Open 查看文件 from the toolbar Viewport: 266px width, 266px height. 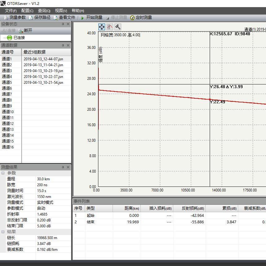point(64,18)
